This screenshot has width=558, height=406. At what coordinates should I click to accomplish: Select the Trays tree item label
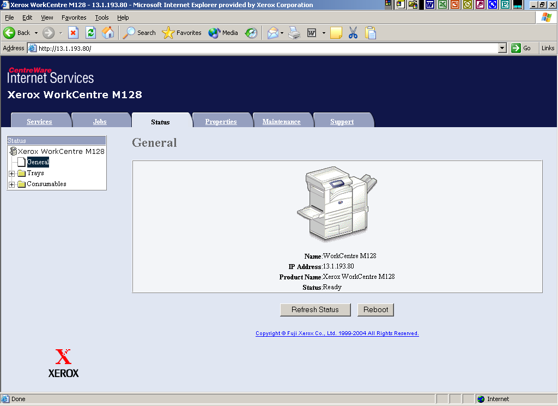click(35, 173)
